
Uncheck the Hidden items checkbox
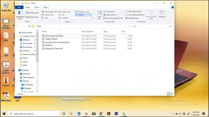[126, 18]
